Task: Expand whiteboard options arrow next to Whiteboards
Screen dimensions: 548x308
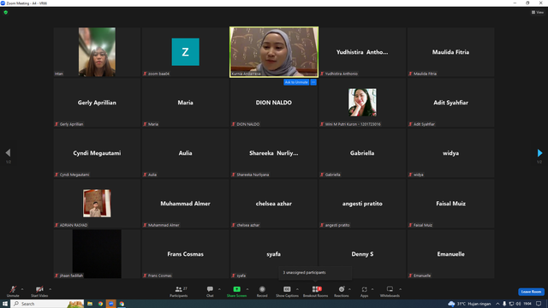Action: pos(400,289)
